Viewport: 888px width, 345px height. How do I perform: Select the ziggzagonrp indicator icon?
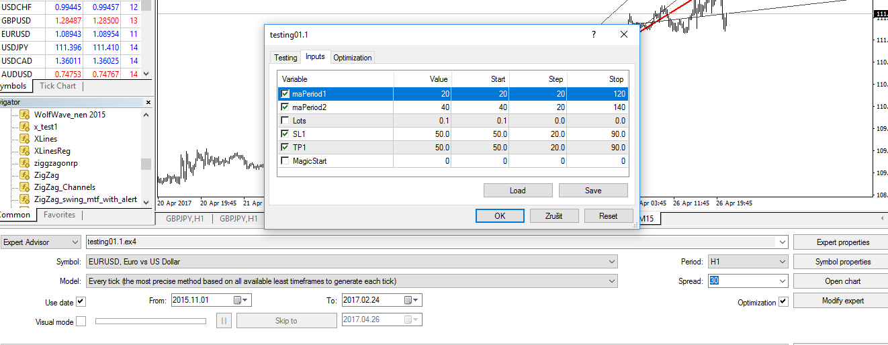(x=25, y=163)
